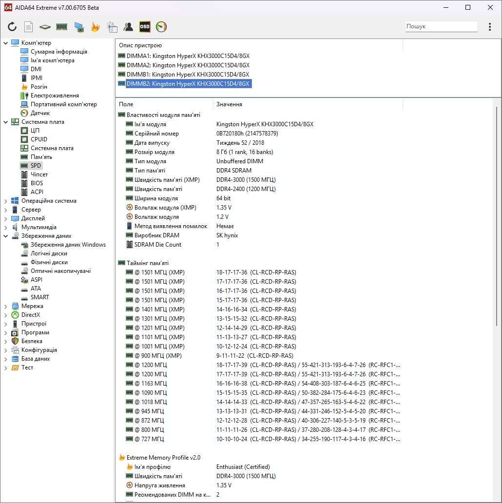This screenshot has width=502, height=503.
Task: Select Портативний комп'ютер tree item
Action: click(63, 104)
